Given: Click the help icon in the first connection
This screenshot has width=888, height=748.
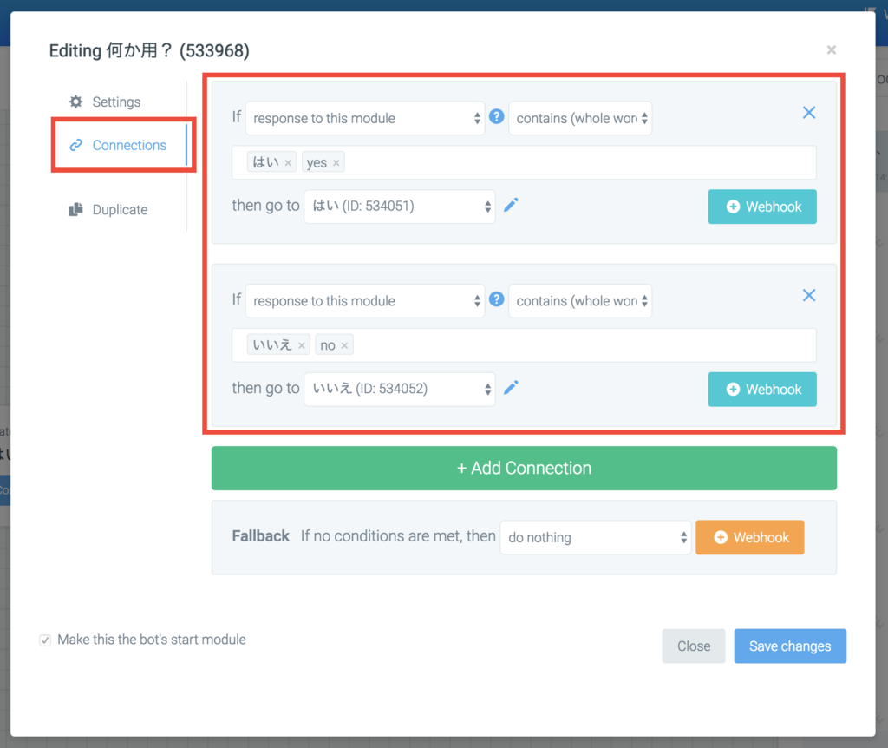Looking at the screenshot, I should tap(497, 117).
